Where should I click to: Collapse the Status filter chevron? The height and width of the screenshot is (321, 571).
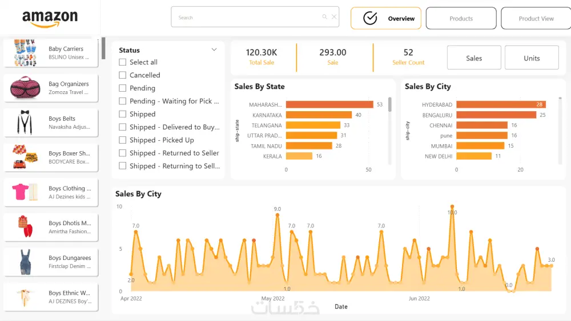tap(214, 50)
